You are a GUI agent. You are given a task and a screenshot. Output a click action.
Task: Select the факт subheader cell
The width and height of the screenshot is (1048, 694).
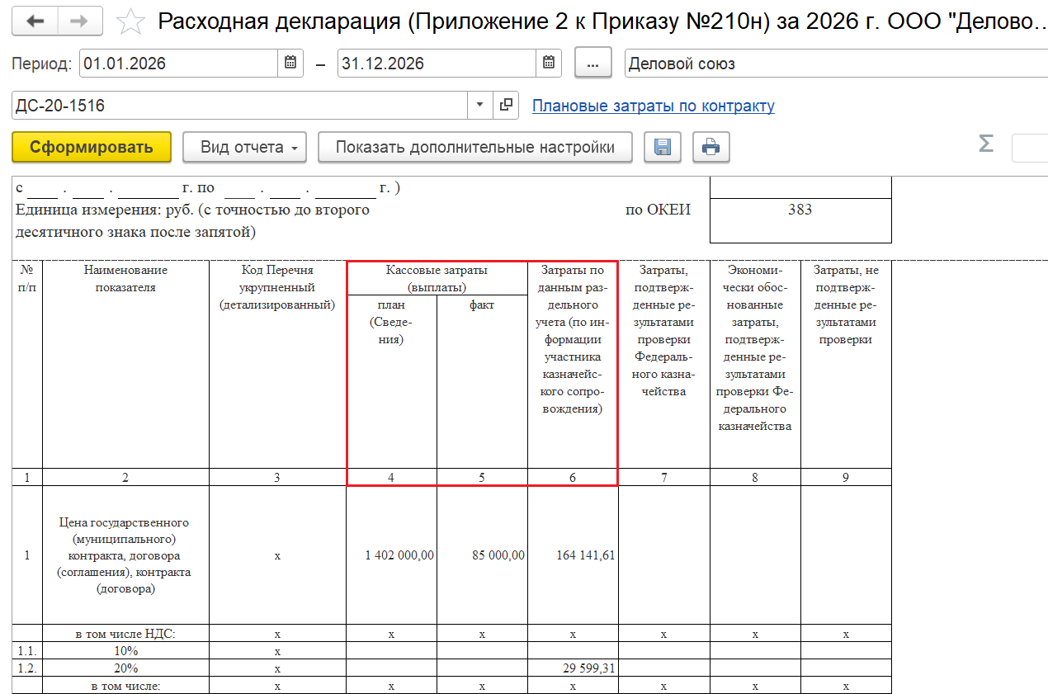483,382
